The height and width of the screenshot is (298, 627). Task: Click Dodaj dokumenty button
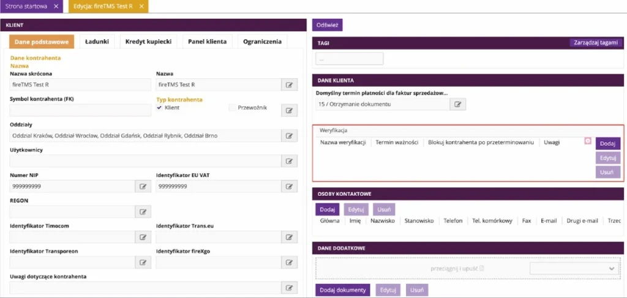343,290
